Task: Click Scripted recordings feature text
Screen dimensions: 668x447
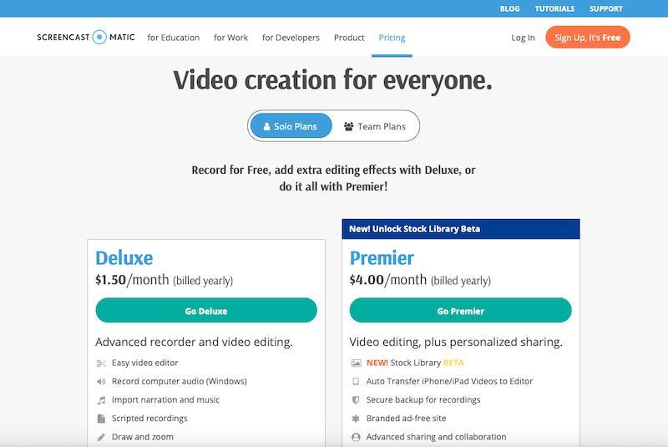Action: point(149,418)
